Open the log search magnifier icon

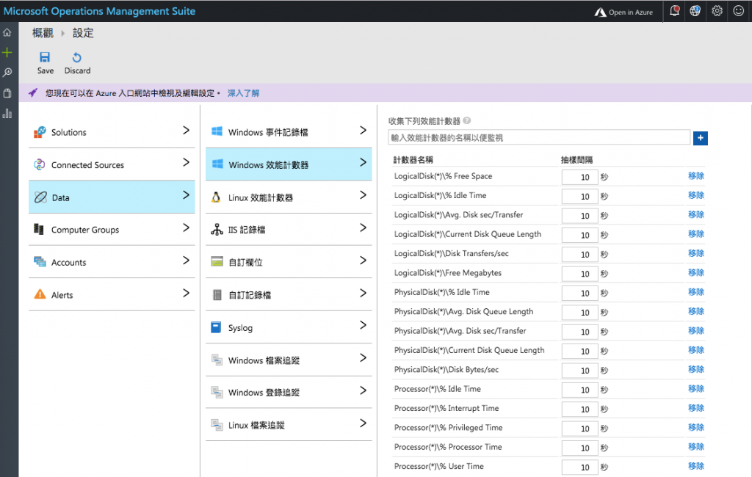[7, 73]
